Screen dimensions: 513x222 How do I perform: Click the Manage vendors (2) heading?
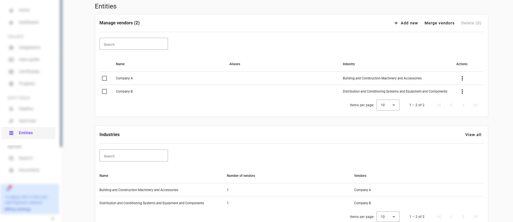click(119, 23)
